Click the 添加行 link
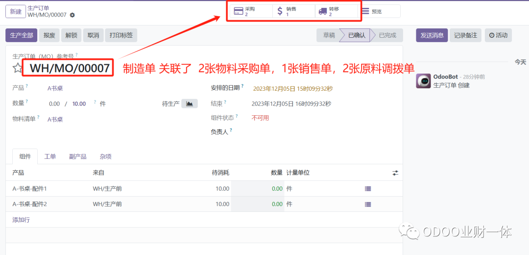The width and height of the screenshot is (529, 255). coord(21,220)
